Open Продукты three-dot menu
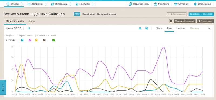216x100 pixels. pyautogui.click(x=93, y=4)
